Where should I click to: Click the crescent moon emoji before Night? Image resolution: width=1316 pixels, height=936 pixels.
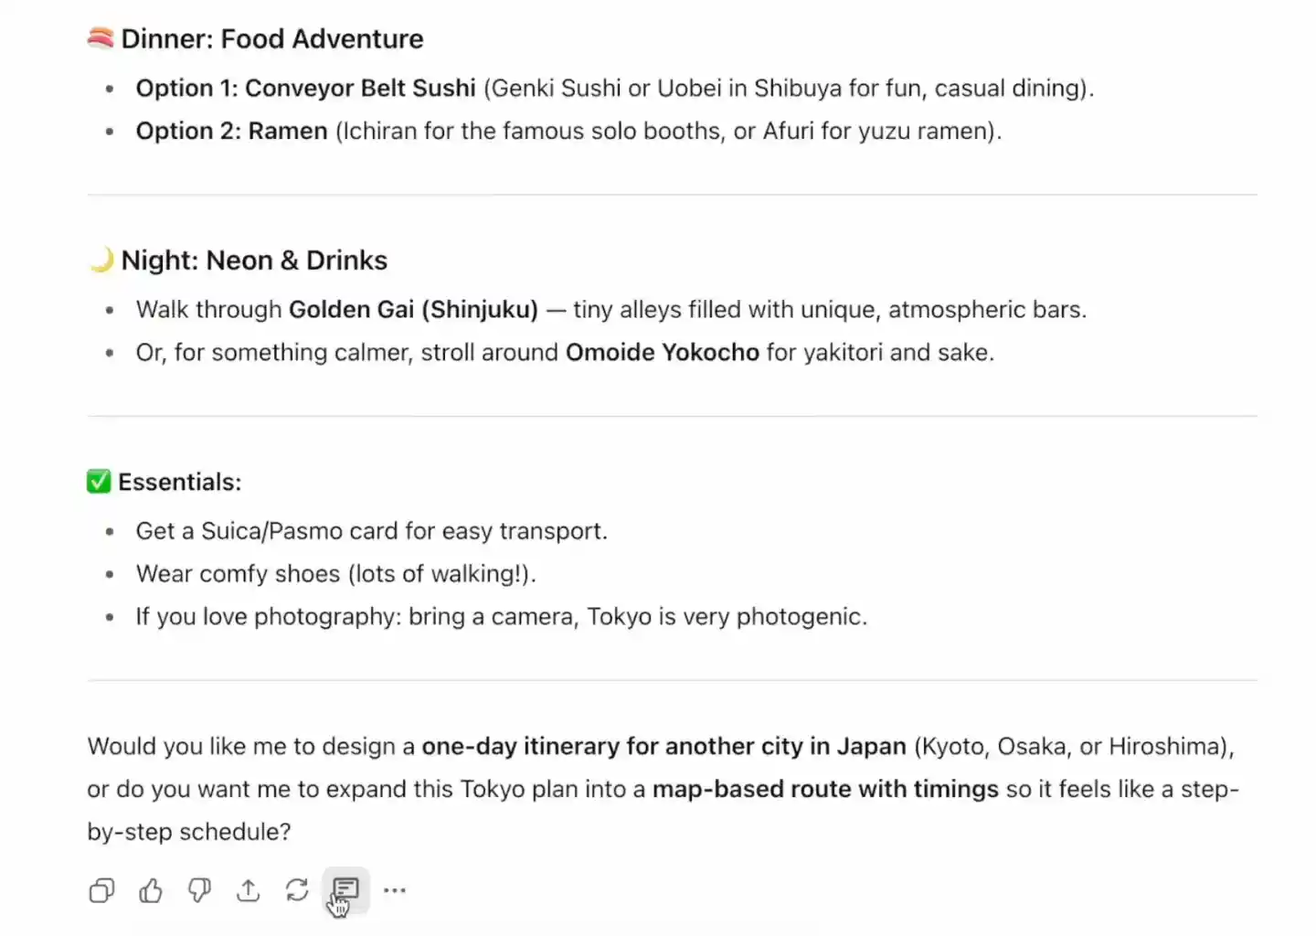(101, 261)
